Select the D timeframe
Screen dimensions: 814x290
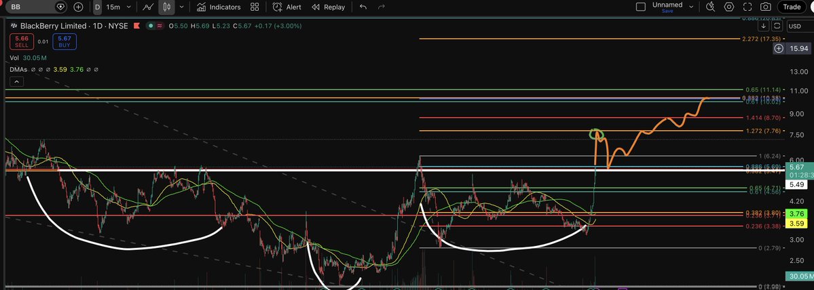pos(98,7)
